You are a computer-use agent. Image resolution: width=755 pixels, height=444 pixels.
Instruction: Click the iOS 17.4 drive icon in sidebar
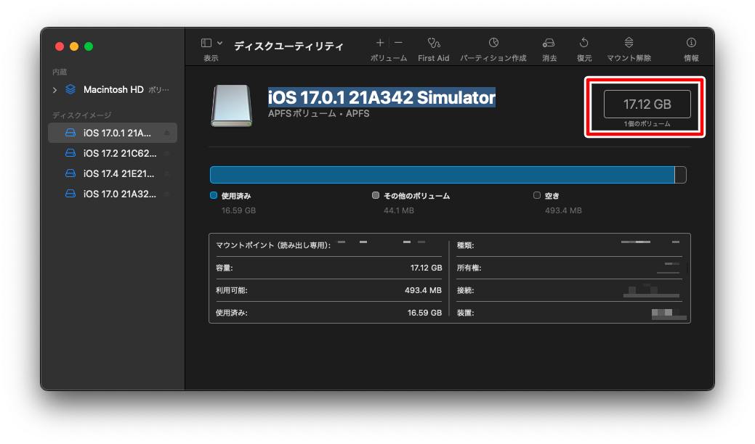(70, 173)
